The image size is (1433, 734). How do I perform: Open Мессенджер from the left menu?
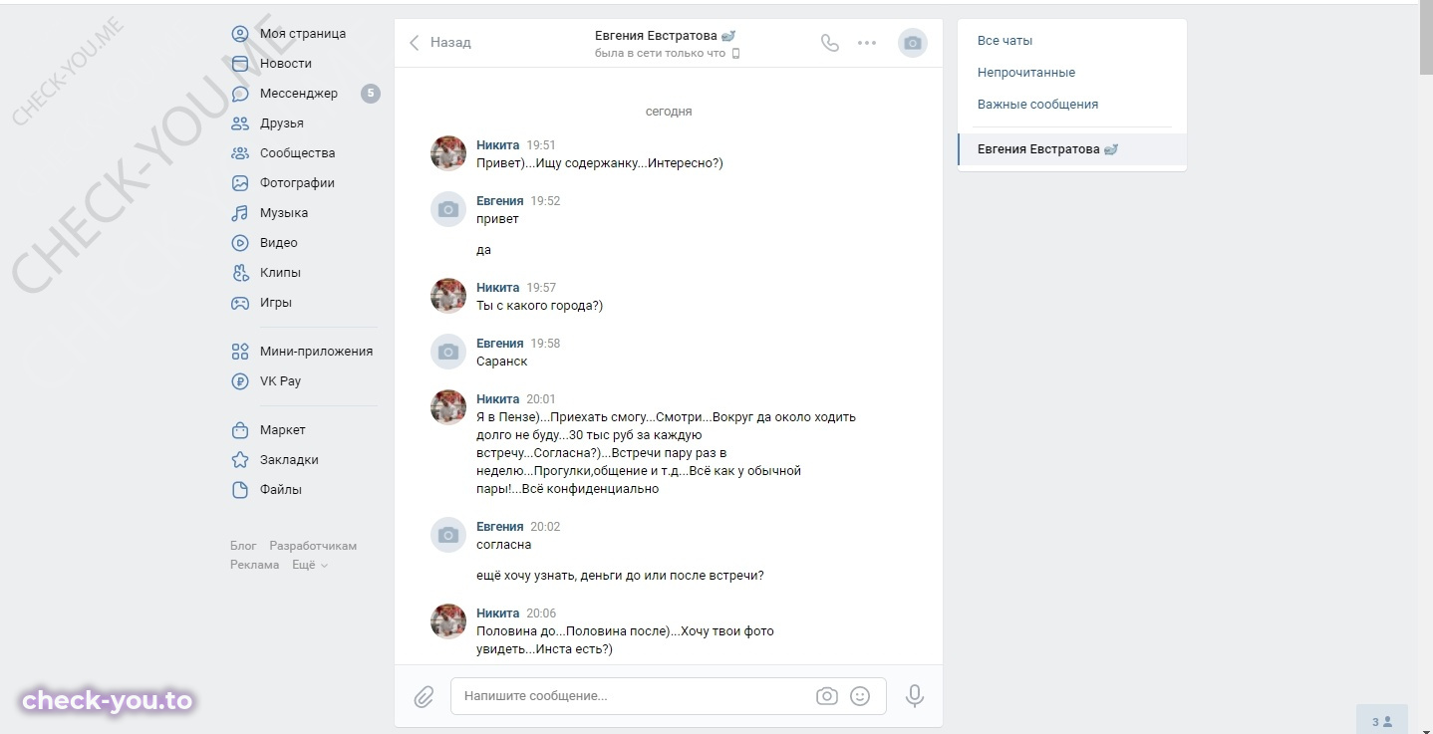(299, 94)
